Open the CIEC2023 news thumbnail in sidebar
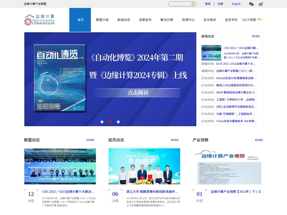287x215 pixels. pyautogui.click(x=211, y=53)
